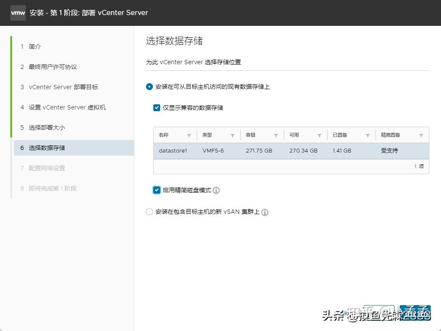
Task: Click the vmw logo in the title bar
Action: point(18,12)
